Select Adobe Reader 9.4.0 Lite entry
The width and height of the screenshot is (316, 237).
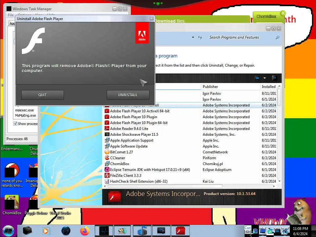(190, 129)
